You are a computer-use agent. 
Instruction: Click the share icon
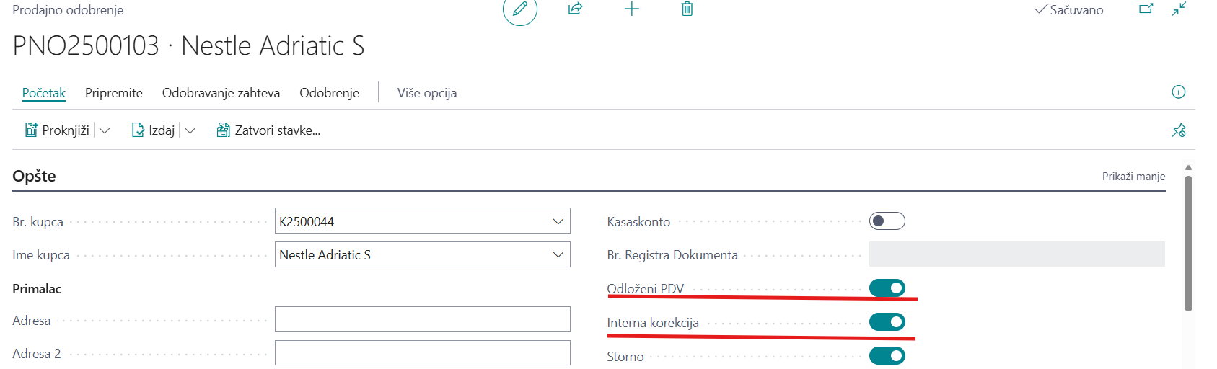(x=575, y=9)
